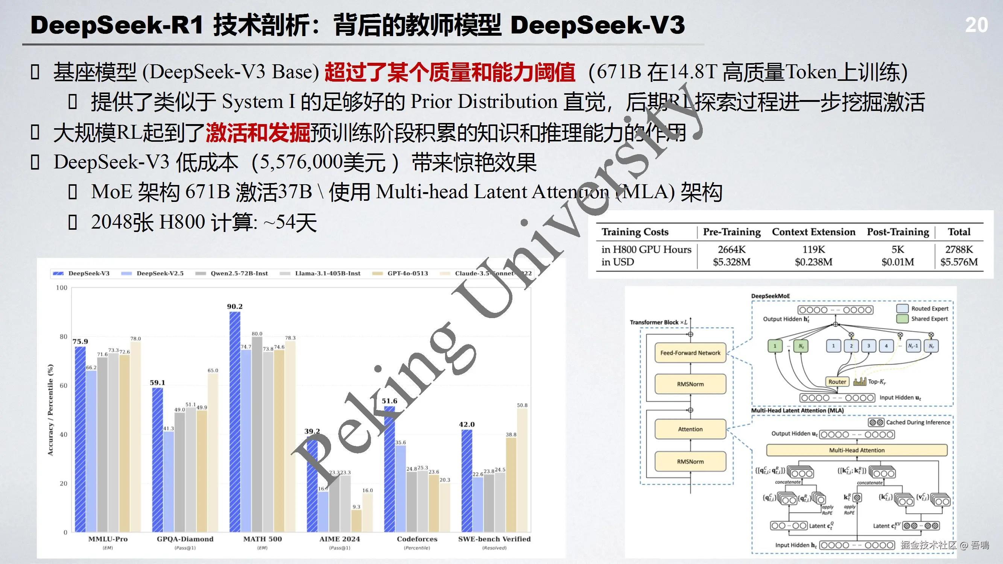Click the upper RMSNorm block below Feed-Forward

point(690,384)
